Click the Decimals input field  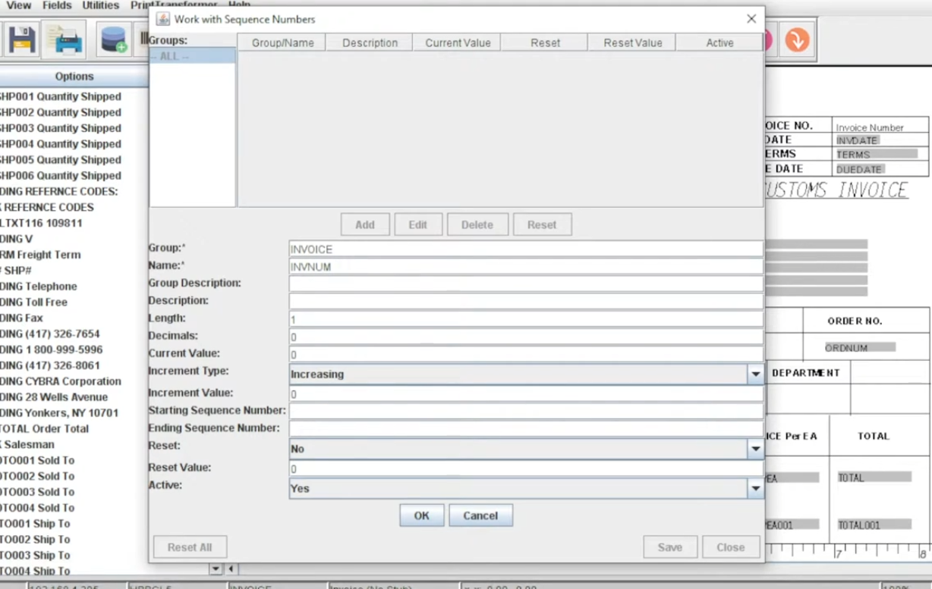[526, 337]
